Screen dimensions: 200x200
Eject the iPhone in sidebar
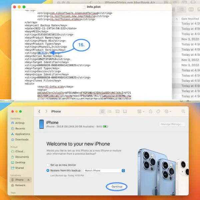(x=28, y=180)
